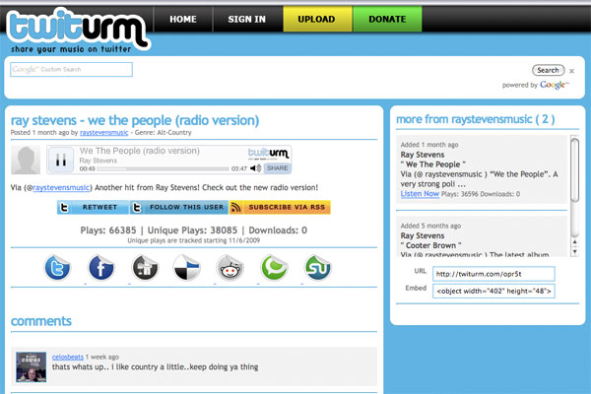
Task: Clear search with the x icon
Action: coord(571,71)
